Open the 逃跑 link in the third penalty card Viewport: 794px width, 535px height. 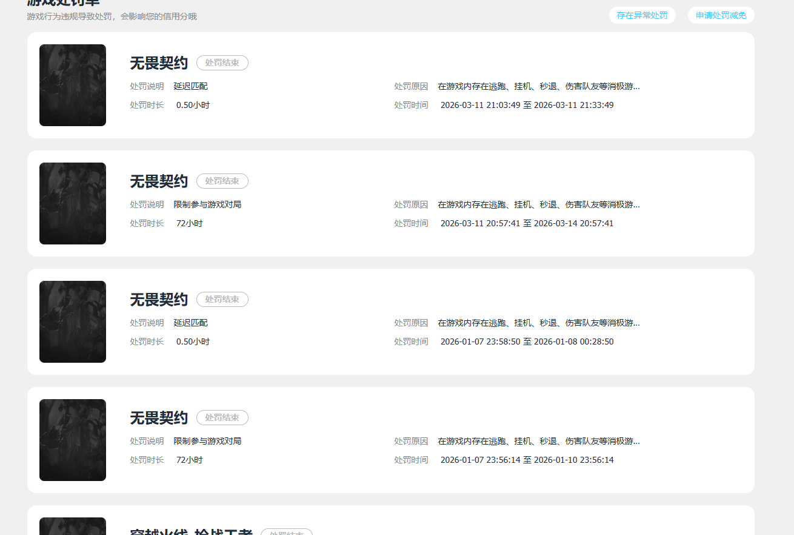pos(499,323)
